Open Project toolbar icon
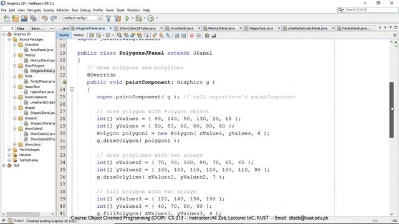This screenshot has width=399, height=224. pos(24,18)
